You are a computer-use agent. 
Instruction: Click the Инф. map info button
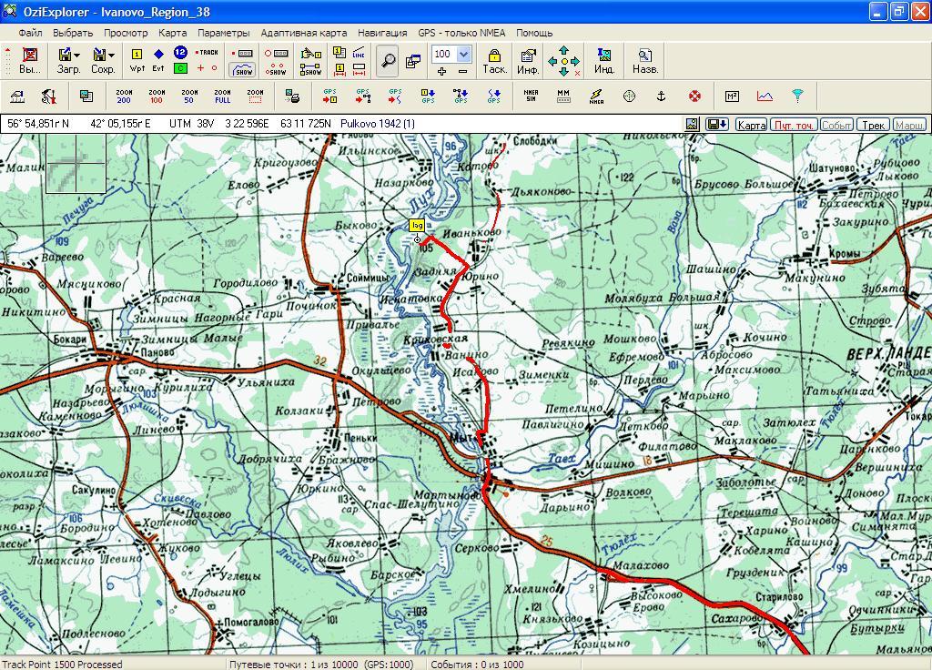click(x=528, y=61)
